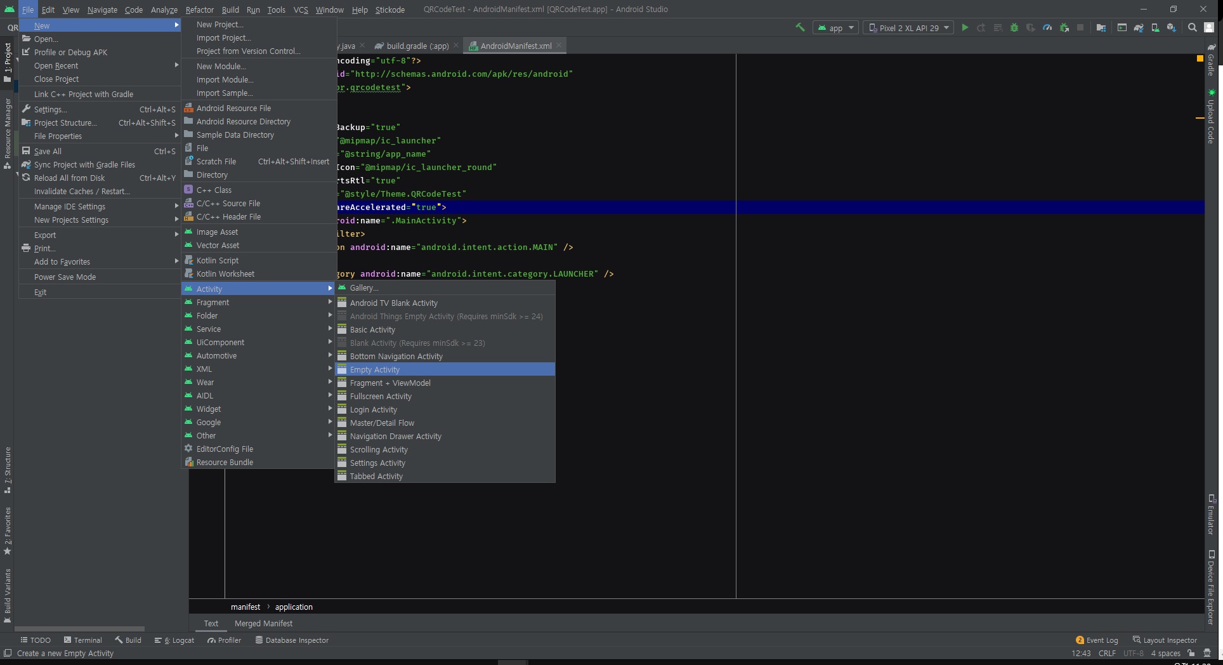
Task: Open the AVD Manager icon
Action: (x=1155, y=27)
